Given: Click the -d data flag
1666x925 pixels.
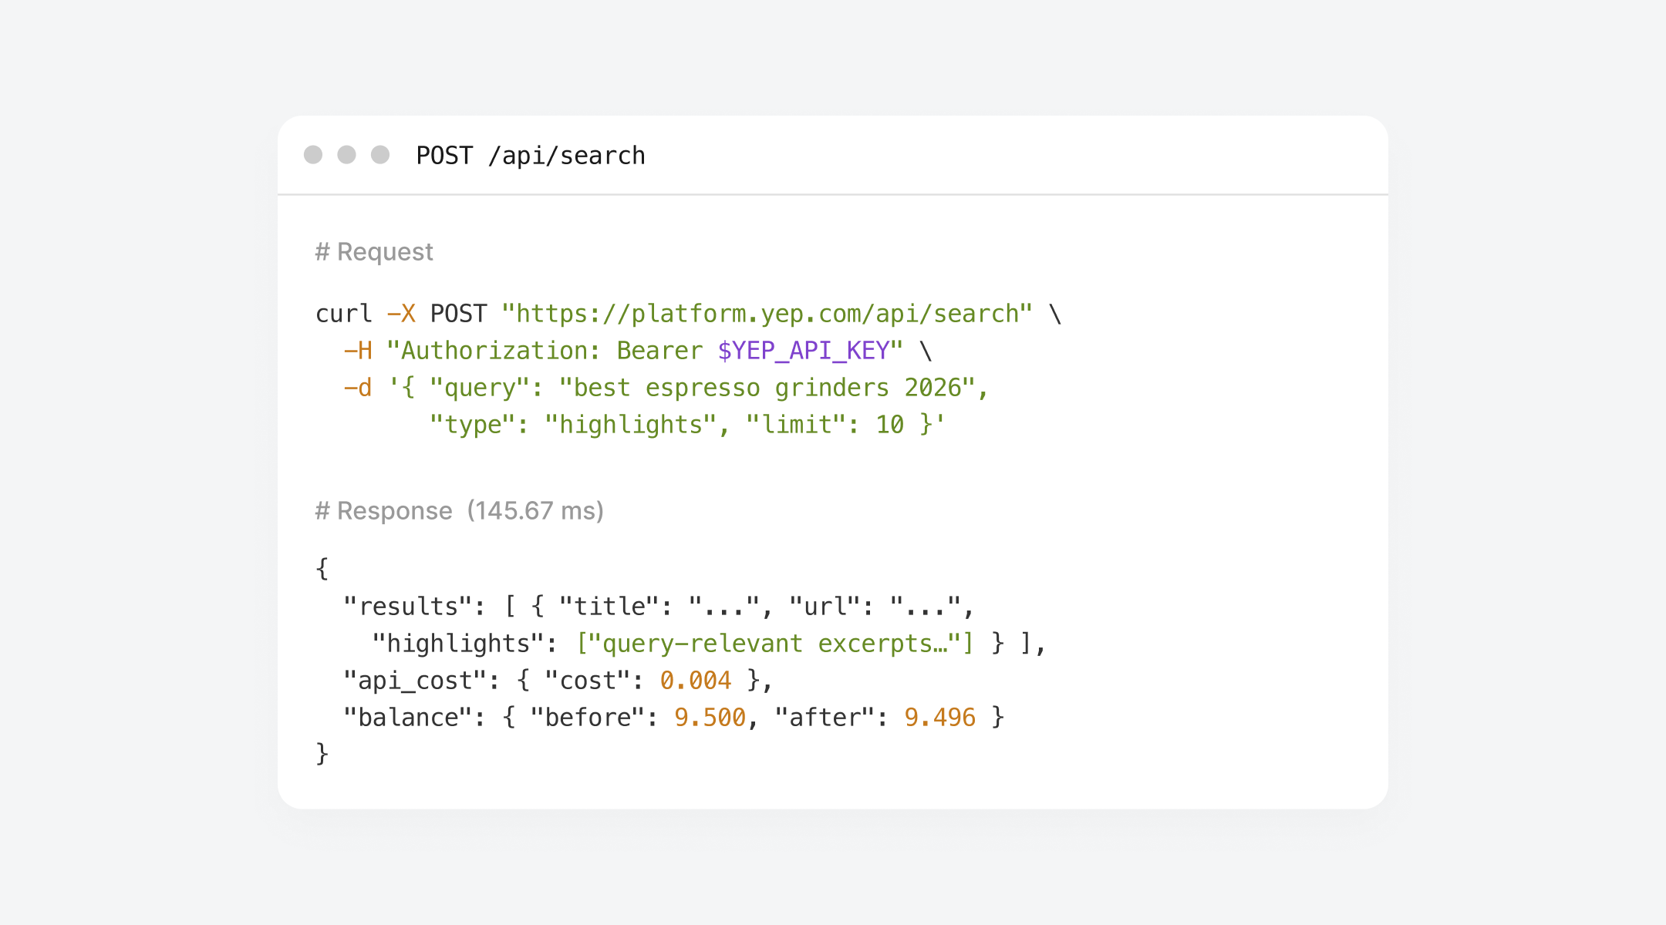Looking at the screenshot, I should coord(358,388).
